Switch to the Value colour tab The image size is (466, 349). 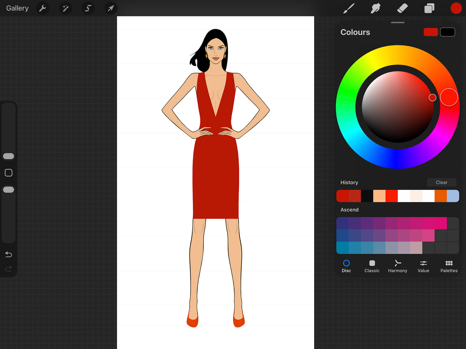[x=423, y=267]
